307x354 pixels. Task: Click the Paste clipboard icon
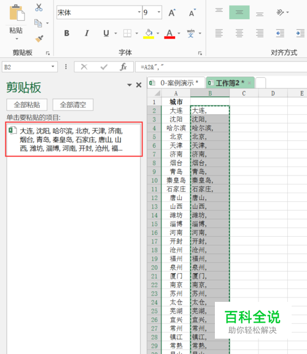coord(17,13)
